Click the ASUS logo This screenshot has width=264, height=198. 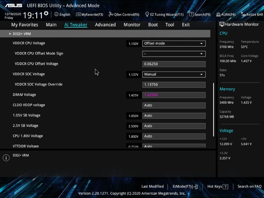click(x=14, y=6)
